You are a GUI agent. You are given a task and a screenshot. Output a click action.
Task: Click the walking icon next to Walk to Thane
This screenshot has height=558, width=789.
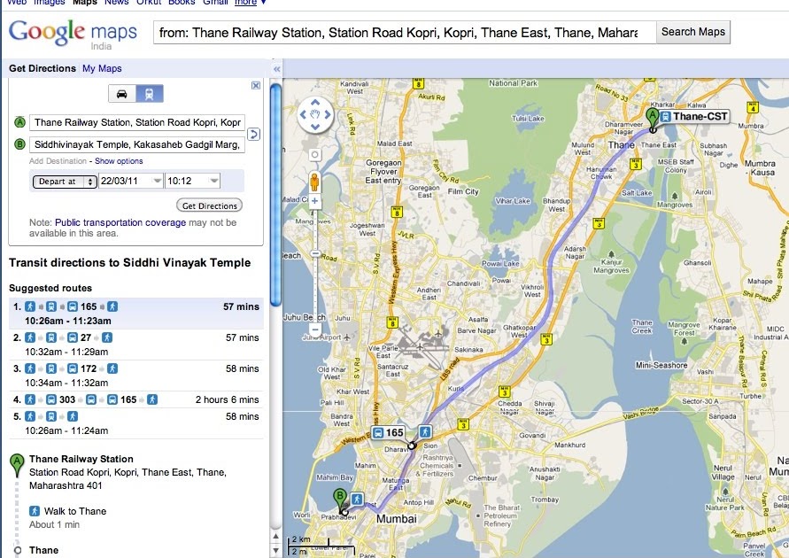pyautogui.click(x=35, y=511)
